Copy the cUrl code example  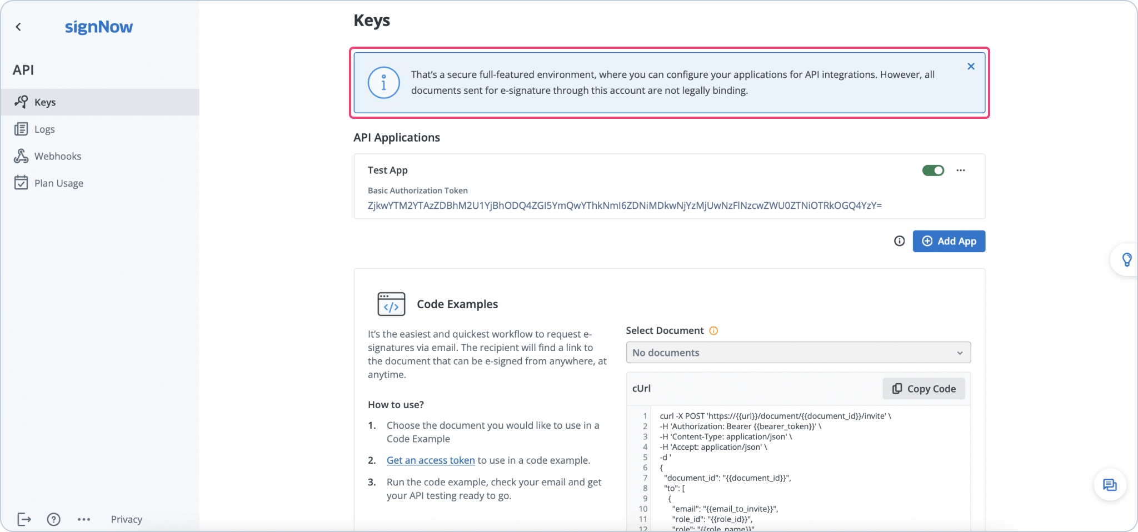coord(924,389)
